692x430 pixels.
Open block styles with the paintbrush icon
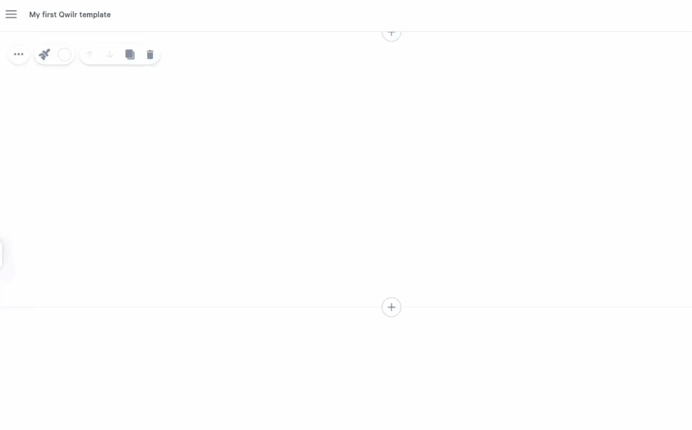(44, 54)
